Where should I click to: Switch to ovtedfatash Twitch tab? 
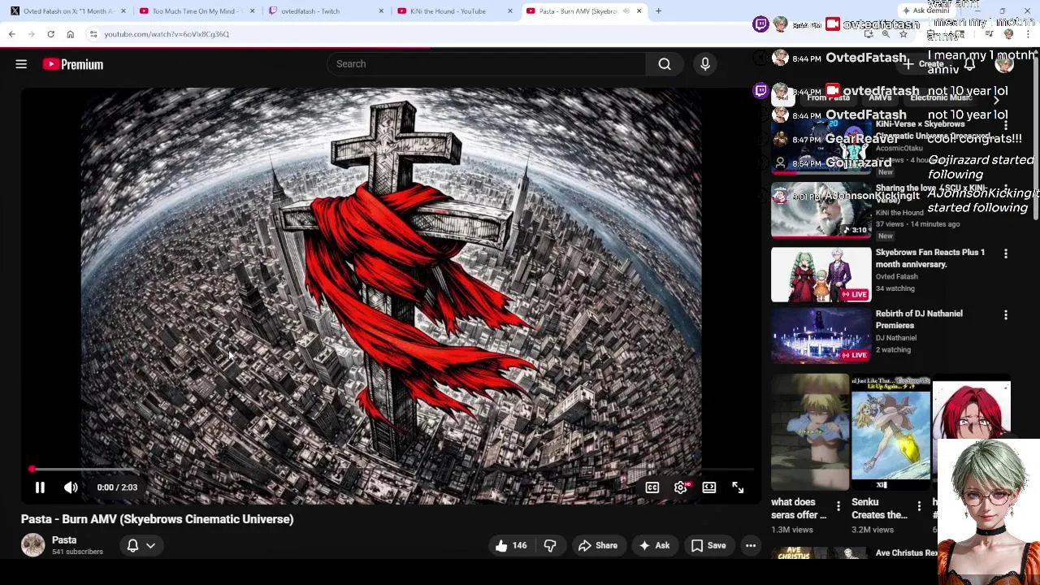coord(327,11)
